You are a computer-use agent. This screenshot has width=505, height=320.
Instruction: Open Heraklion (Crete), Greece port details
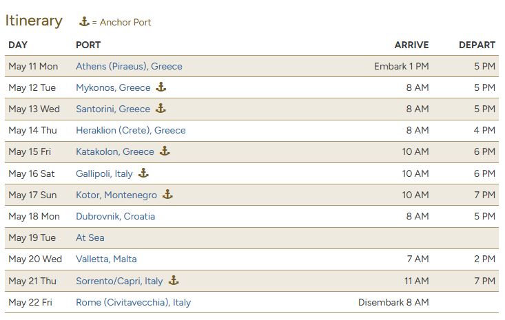130,131
